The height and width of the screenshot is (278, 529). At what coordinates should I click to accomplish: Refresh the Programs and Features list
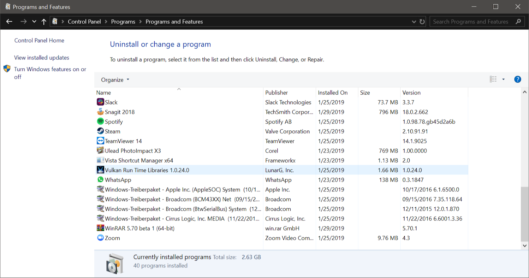(x=422, y=21)
